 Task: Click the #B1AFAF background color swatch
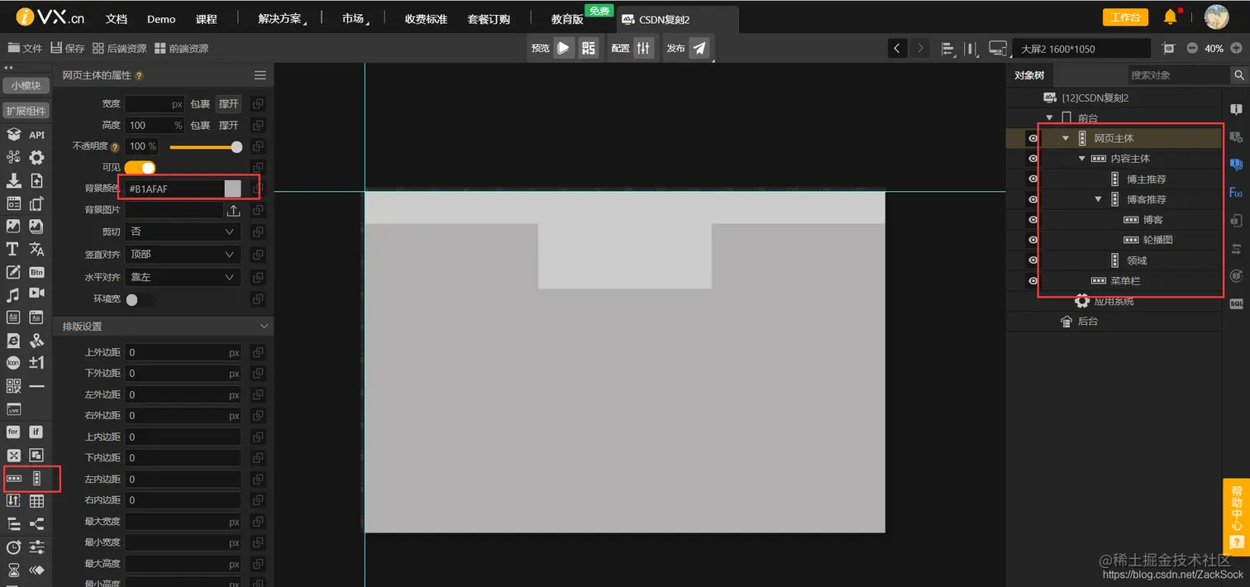pyautogui.click(x=231, y=189)
